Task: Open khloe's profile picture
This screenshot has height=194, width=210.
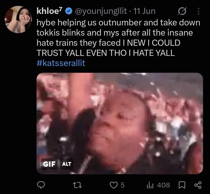Action: (x=18, y=19)
